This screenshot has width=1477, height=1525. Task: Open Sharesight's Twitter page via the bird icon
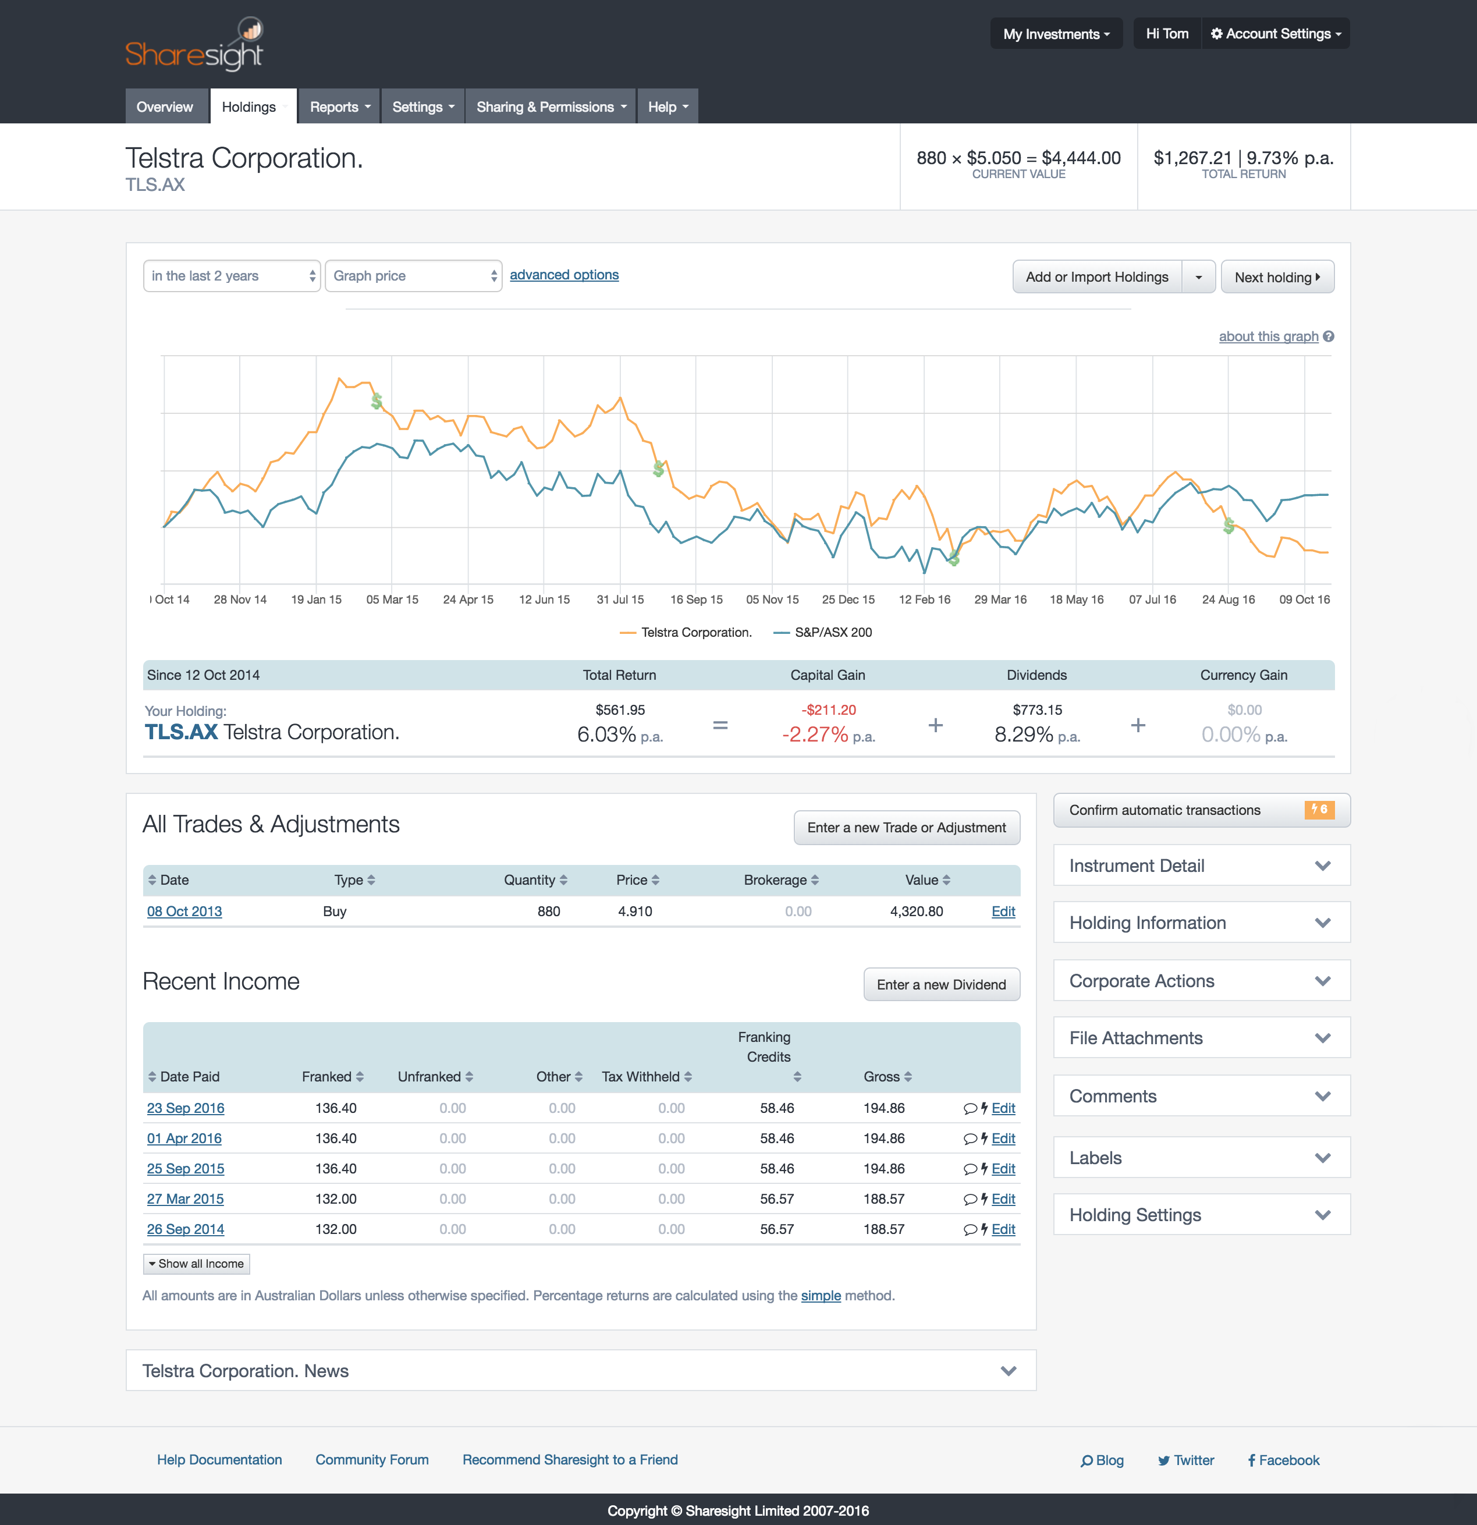coord(1164,1460)
